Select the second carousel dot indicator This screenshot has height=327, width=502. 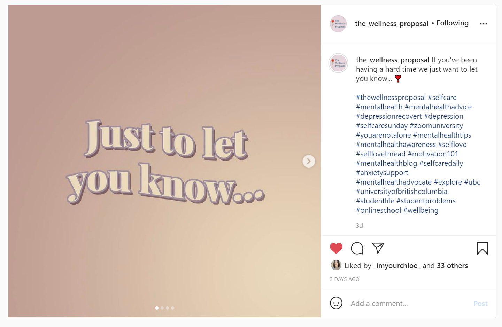(x=162, y=308)
